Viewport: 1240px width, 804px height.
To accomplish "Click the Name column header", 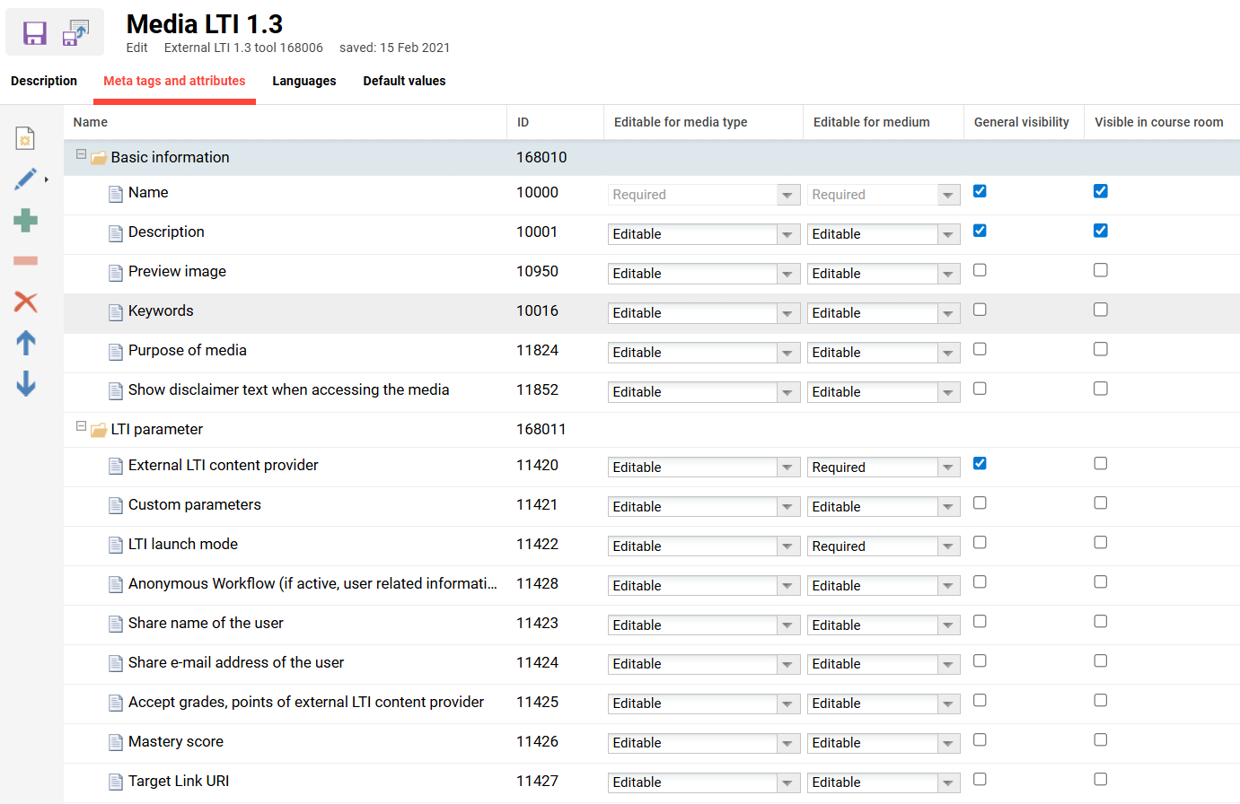I will tap(91, 122).
